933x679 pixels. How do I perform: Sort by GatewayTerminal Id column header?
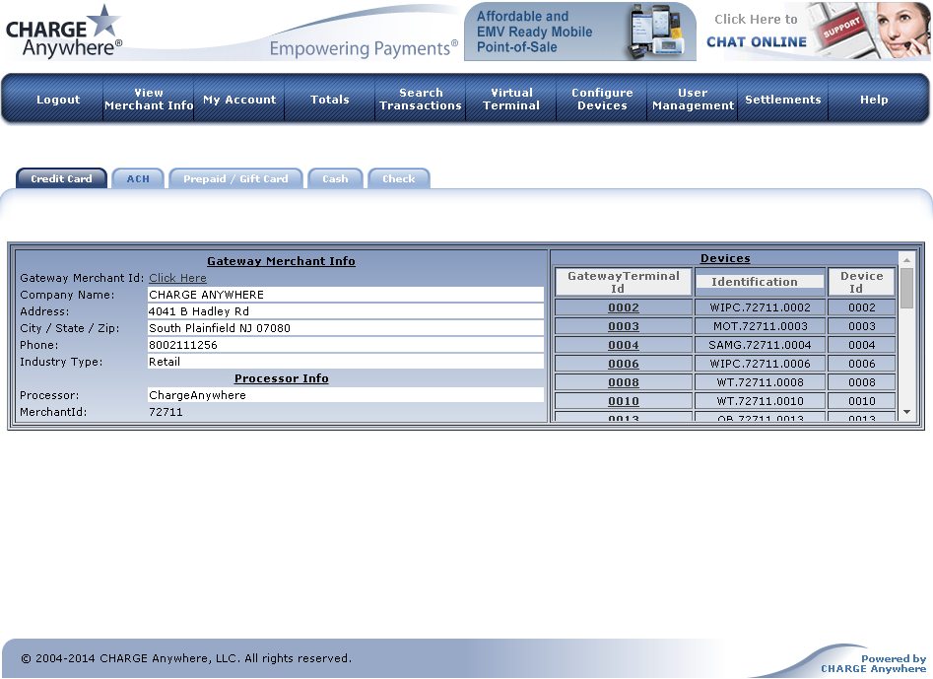pyautogui.click(x=624, y=282)
